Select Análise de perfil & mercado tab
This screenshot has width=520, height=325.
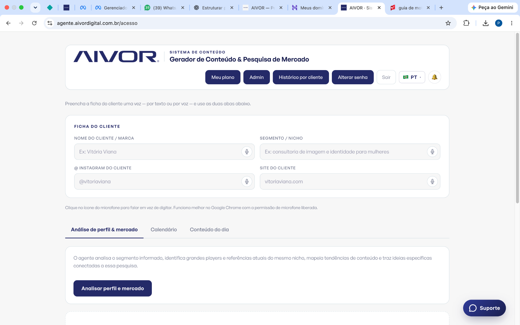tap(104, 230)
